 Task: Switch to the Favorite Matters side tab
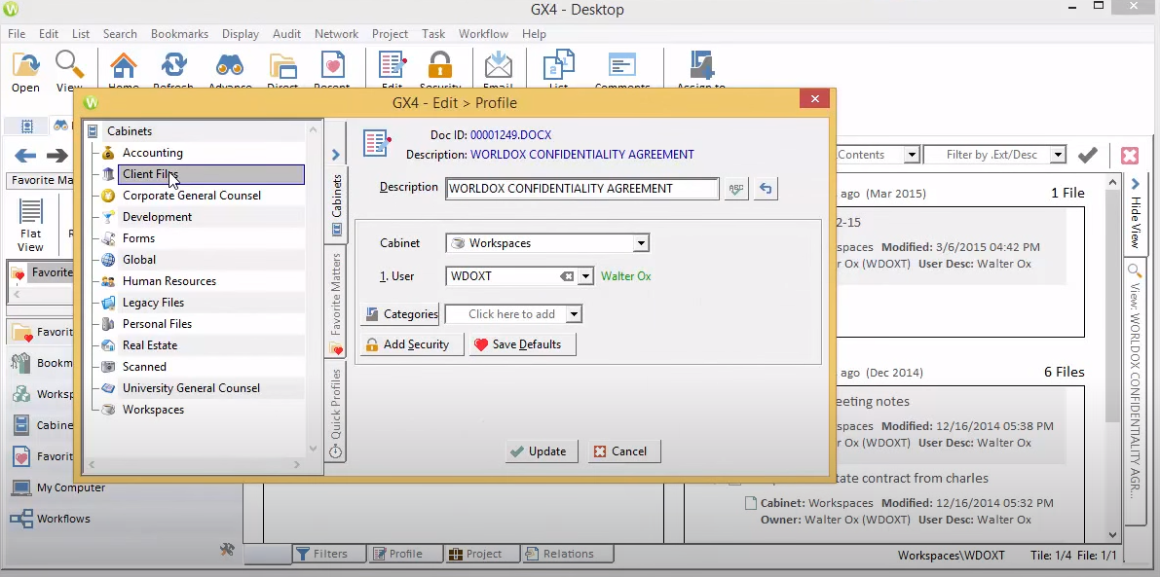tap(336, 297)
